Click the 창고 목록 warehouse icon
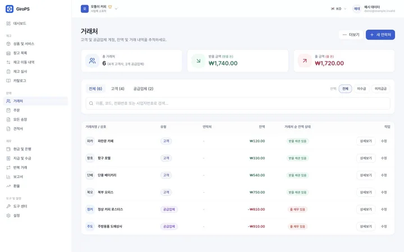The image size is (404, 252). [8, 53]
